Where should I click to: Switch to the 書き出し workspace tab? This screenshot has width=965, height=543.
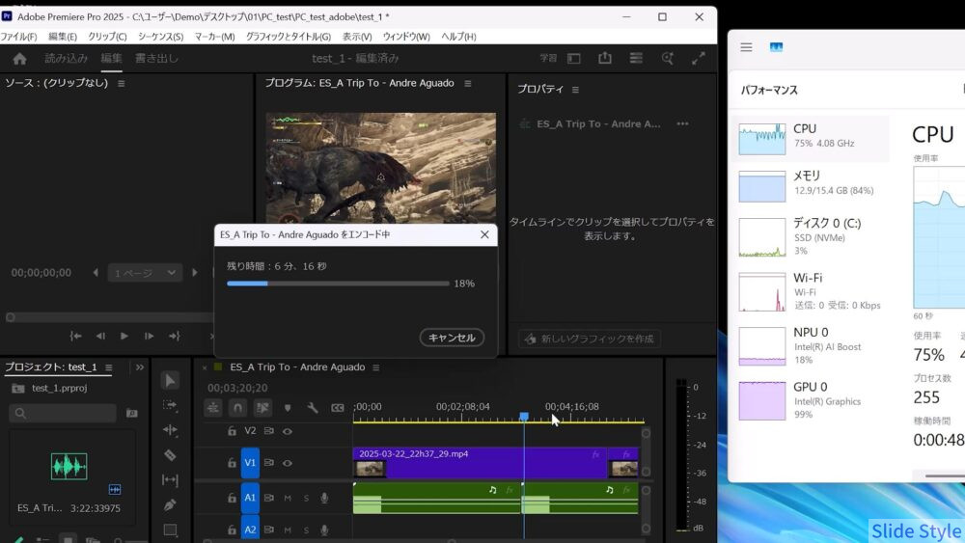[x=156, y=59]
